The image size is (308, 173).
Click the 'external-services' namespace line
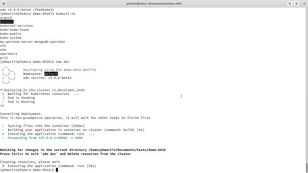16,25
